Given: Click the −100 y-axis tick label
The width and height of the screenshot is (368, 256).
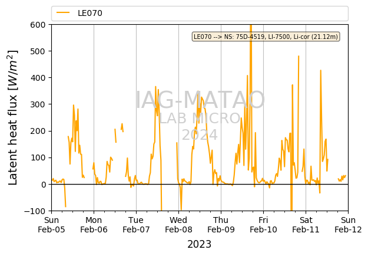Looking at the screenshot, I should [35, 211].
